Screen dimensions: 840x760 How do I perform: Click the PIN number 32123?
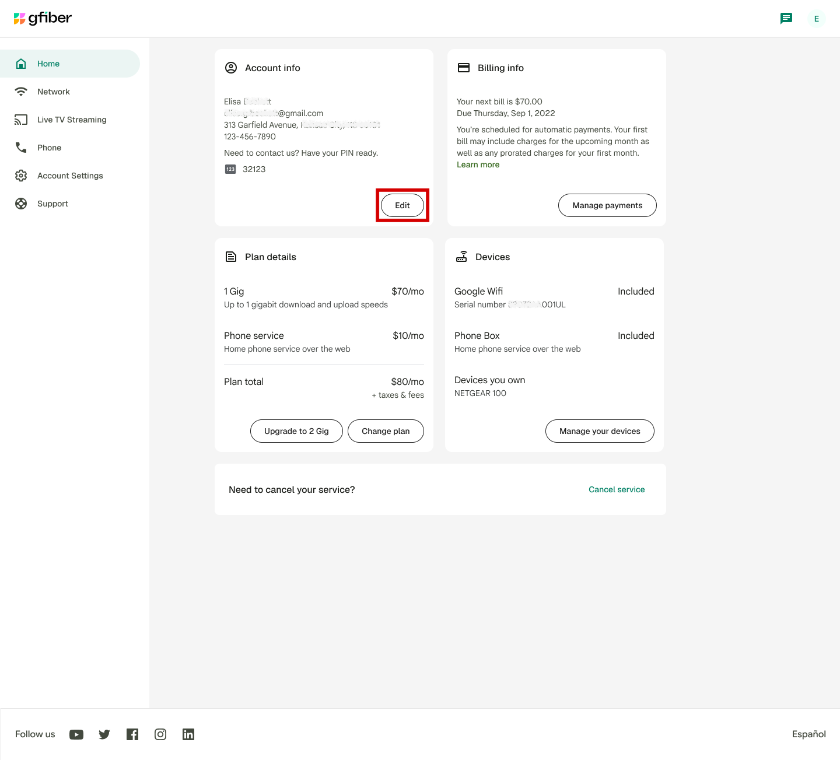254,169
